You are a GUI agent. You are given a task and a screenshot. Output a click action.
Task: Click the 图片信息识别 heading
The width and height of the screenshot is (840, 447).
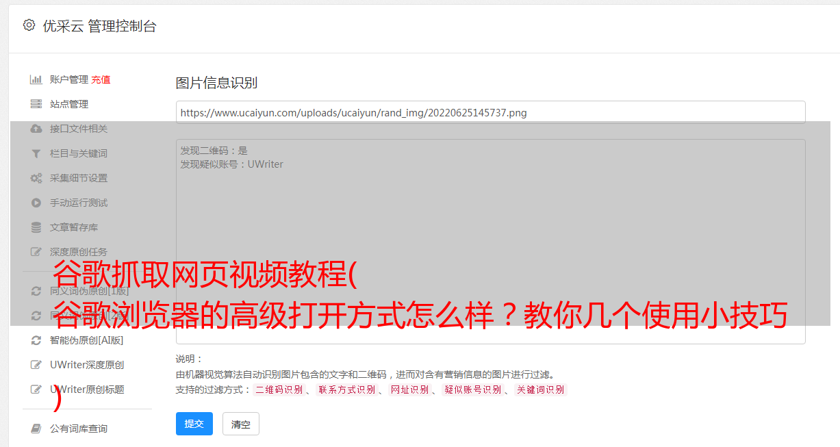click(216, 83)
